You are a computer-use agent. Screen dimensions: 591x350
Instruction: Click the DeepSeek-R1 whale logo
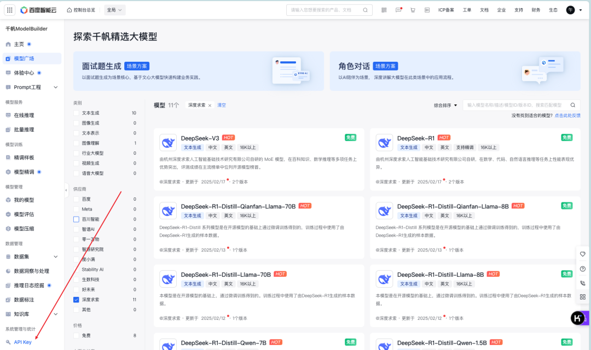384,143
